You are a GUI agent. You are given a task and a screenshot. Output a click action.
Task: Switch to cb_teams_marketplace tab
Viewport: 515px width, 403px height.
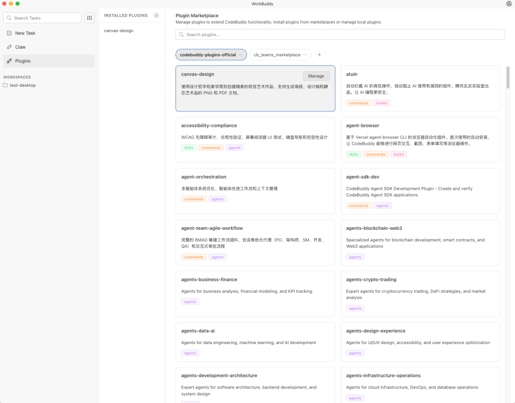pyautogui.click(x=276, y=55)
